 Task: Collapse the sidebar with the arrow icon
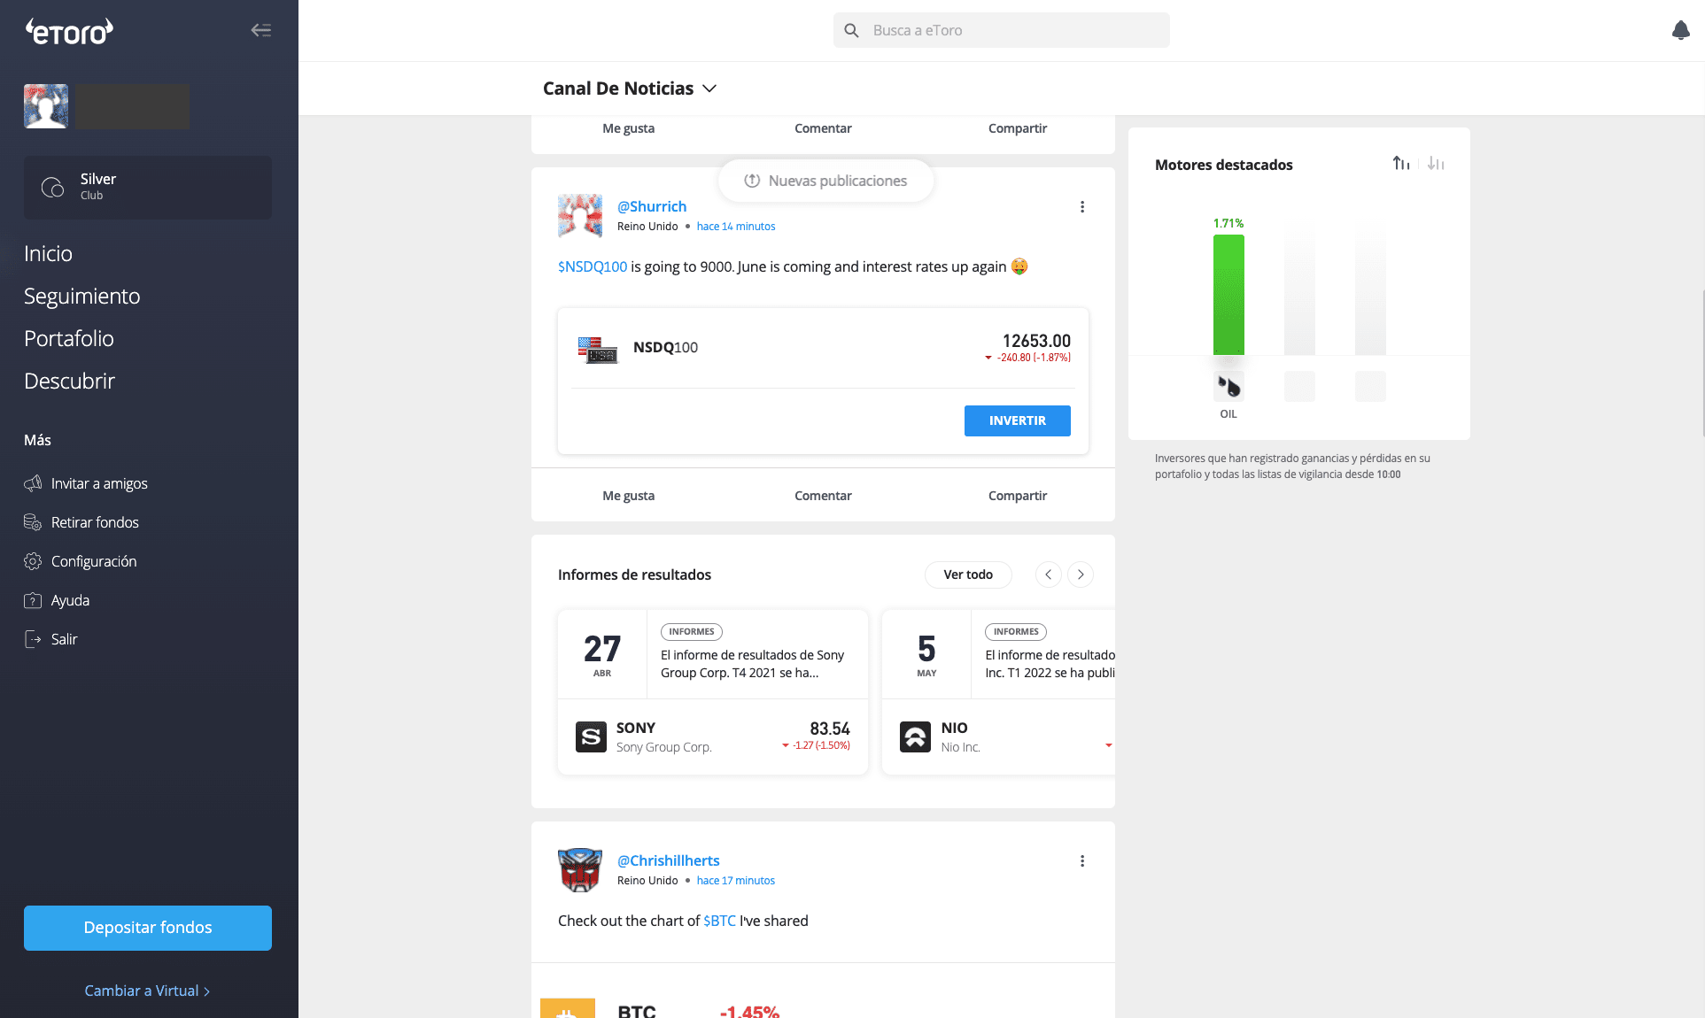260,30
